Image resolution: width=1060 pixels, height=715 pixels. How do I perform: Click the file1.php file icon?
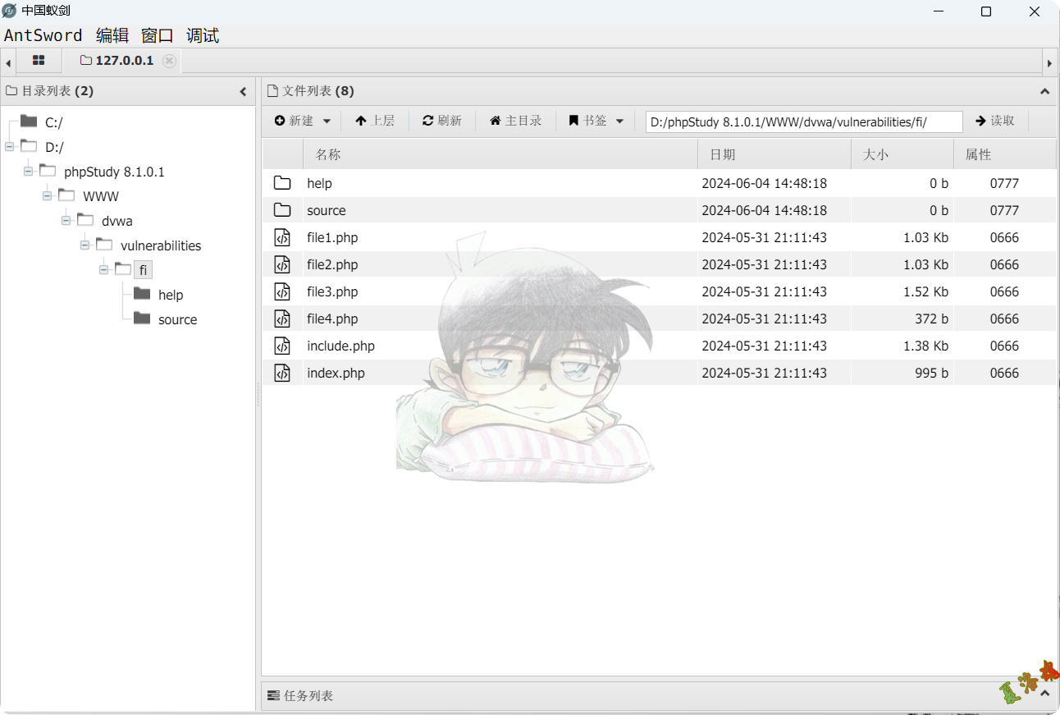(282, 237)
